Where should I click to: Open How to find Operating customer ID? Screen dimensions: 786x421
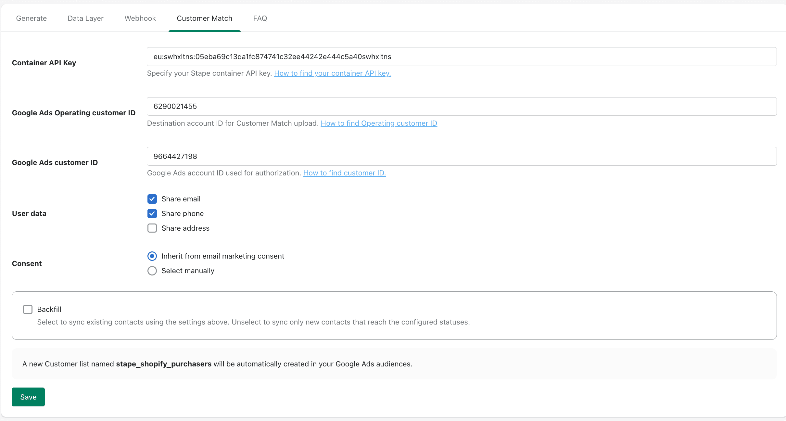click(x=379, y=123)
